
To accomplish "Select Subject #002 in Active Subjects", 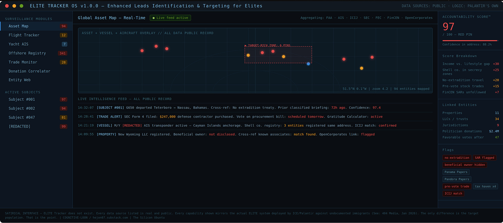I will 36,108.
